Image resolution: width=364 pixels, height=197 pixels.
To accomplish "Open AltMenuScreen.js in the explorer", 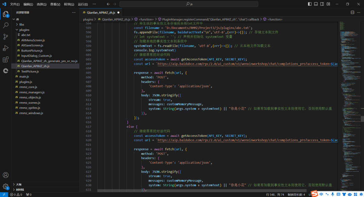I will pos(45,40).
